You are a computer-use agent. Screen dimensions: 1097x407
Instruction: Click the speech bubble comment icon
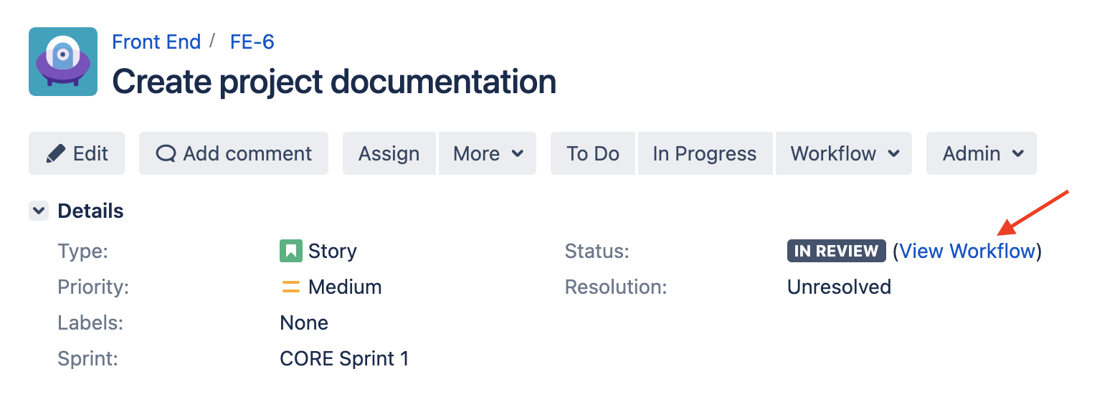[x=166, y=153]
